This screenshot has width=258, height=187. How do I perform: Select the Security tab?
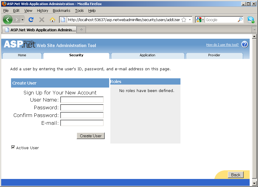click(76, 55)
